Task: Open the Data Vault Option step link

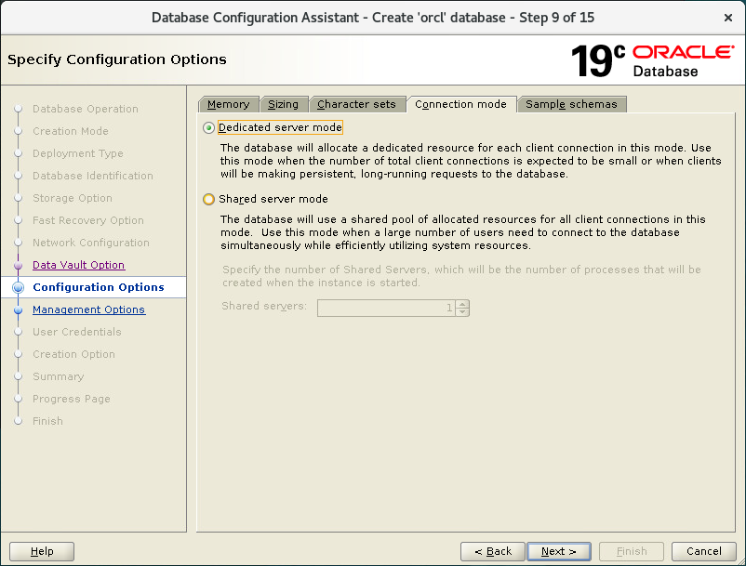Action: coord(78,265)
